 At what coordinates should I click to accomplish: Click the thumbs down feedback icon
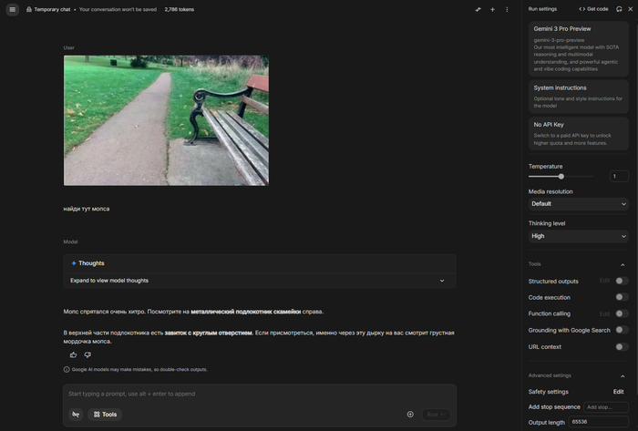click(x=87, y=354)
